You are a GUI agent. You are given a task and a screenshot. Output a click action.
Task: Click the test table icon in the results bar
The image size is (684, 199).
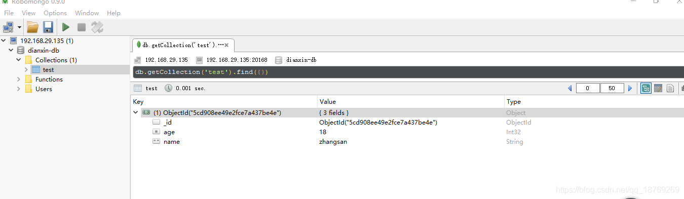click(x=138, y=88)
